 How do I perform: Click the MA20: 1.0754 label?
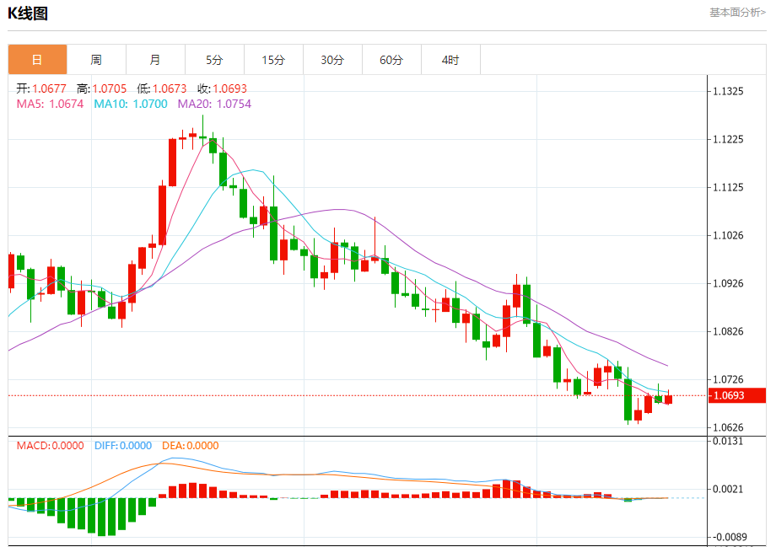coord(214,104)
